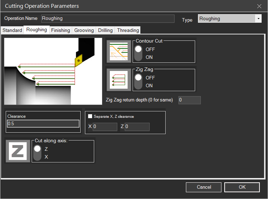This screenshot has height=199, width=268.
Task: Select ON label under Zig Zag
Action: [149, 85]
